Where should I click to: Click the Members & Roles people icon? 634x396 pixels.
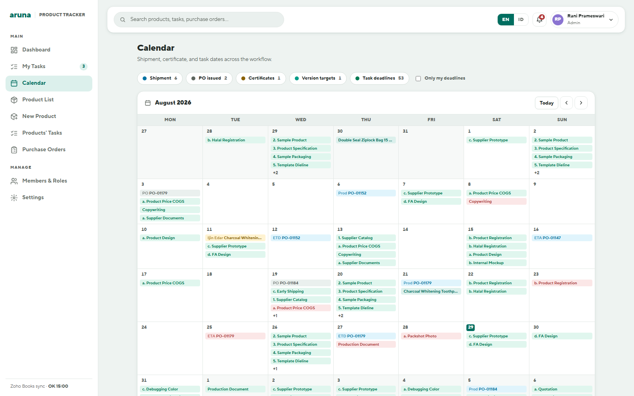coord(14,181)
